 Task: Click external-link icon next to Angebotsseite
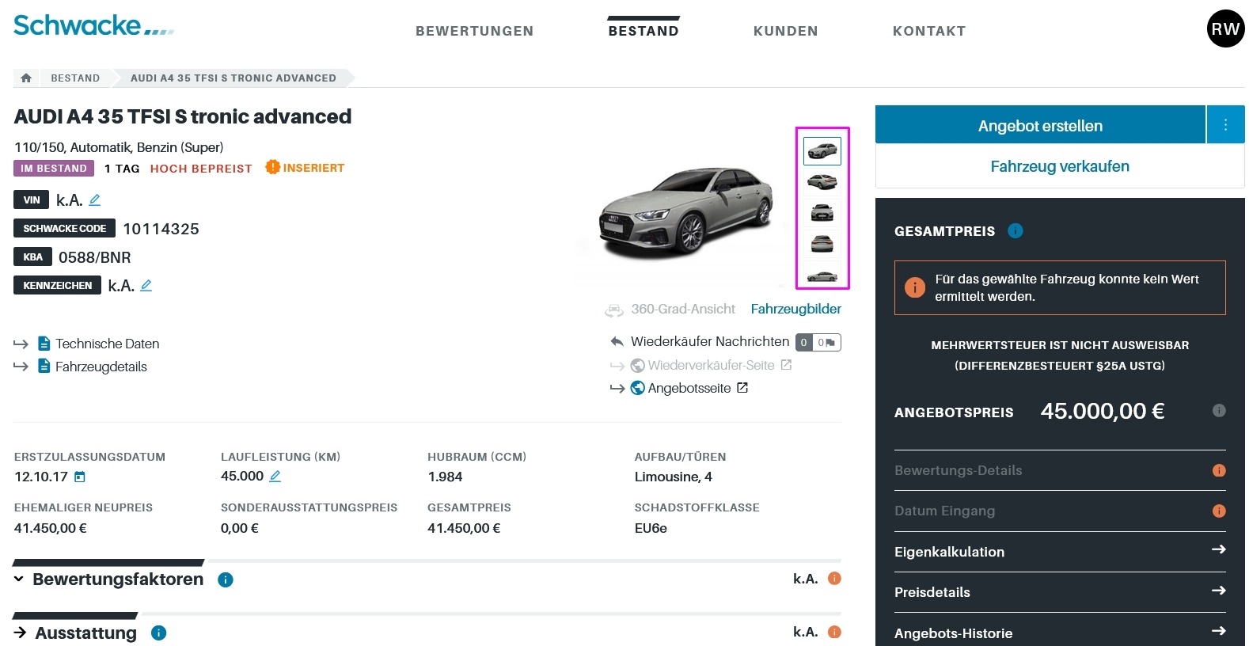pyautogui.click(x=742, y=388)
